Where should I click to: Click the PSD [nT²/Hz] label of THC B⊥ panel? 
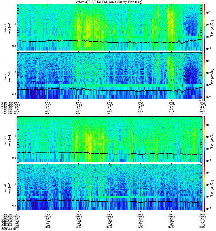(x=212, y=140)
